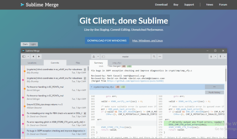Open the push options dropdown arrow
Screen dimensions: 237x139
pyautogui.click(x=225, y=56)
